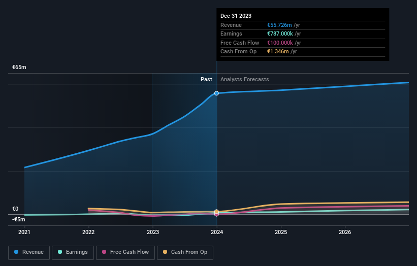Click the Cash From Op tooltip label
The image size is (417, 266).
(239, 52)
